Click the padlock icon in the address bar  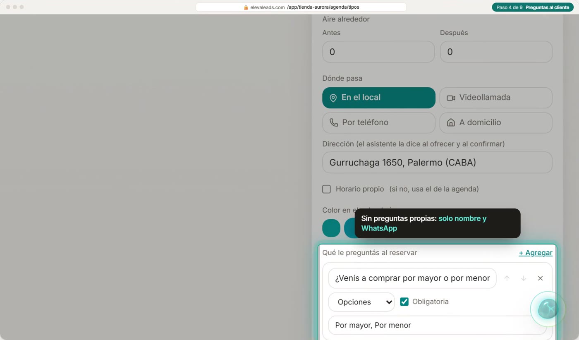[246, 7]
